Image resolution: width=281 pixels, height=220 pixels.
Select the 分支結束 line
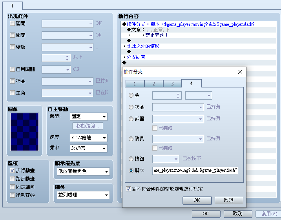199,57
